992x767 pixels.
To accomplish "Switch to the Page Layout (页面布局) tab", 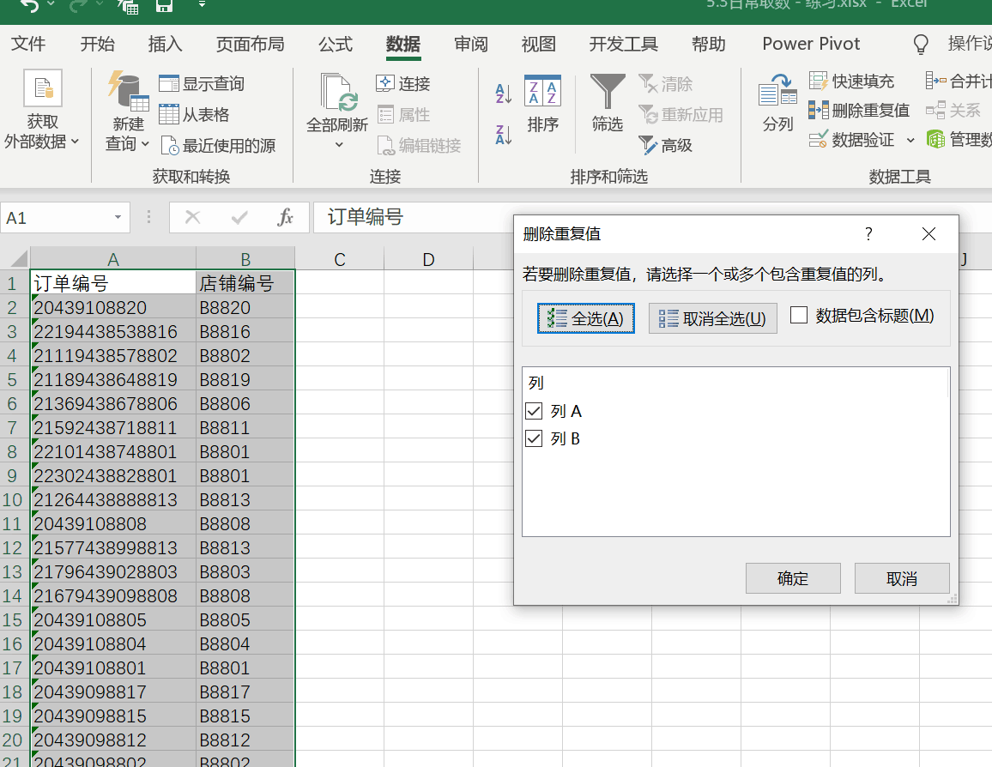I will point(250,44).
